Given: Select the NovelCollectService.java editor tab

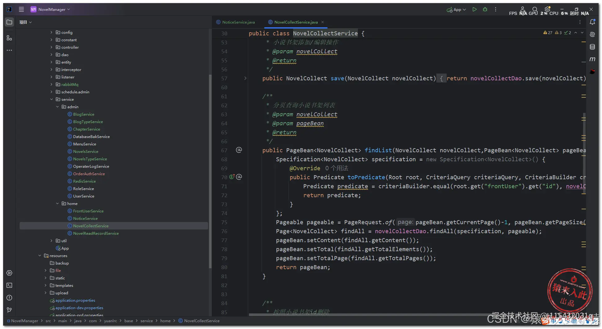Looking at the screenshot, I should click(296, 22).
